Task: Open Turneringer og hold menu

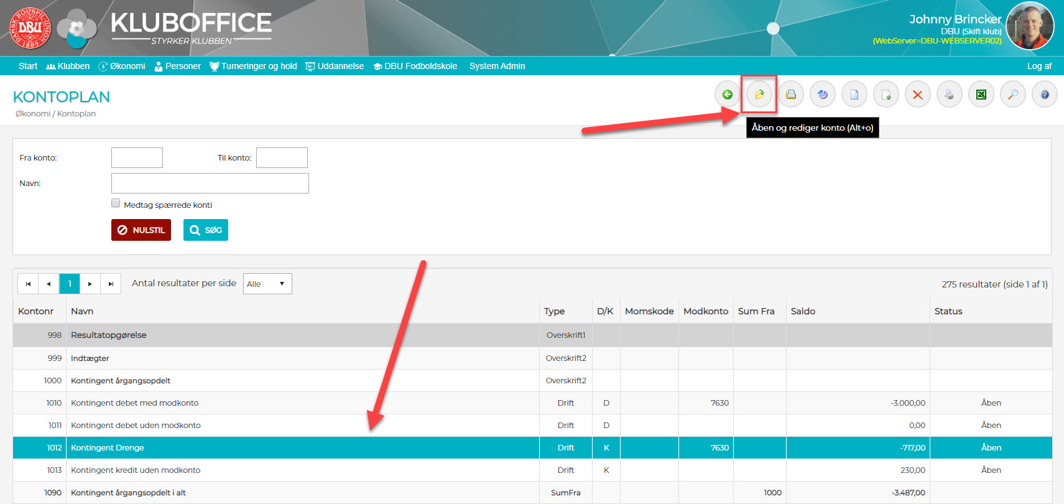Action: click(x=254, y=66)
